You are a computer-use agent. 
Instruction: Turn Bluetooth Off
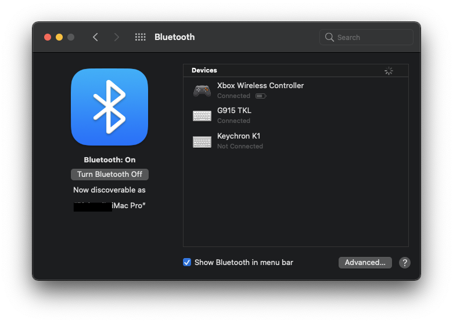click(109, 175)
